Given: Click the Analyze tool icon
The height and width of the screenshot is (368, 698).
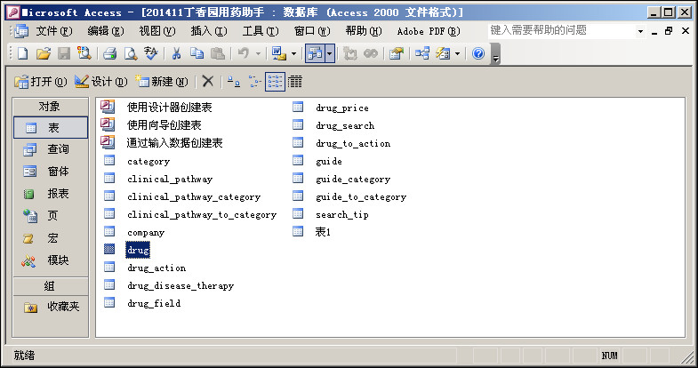Looking at the screenshot, I should tap(315, 54).
